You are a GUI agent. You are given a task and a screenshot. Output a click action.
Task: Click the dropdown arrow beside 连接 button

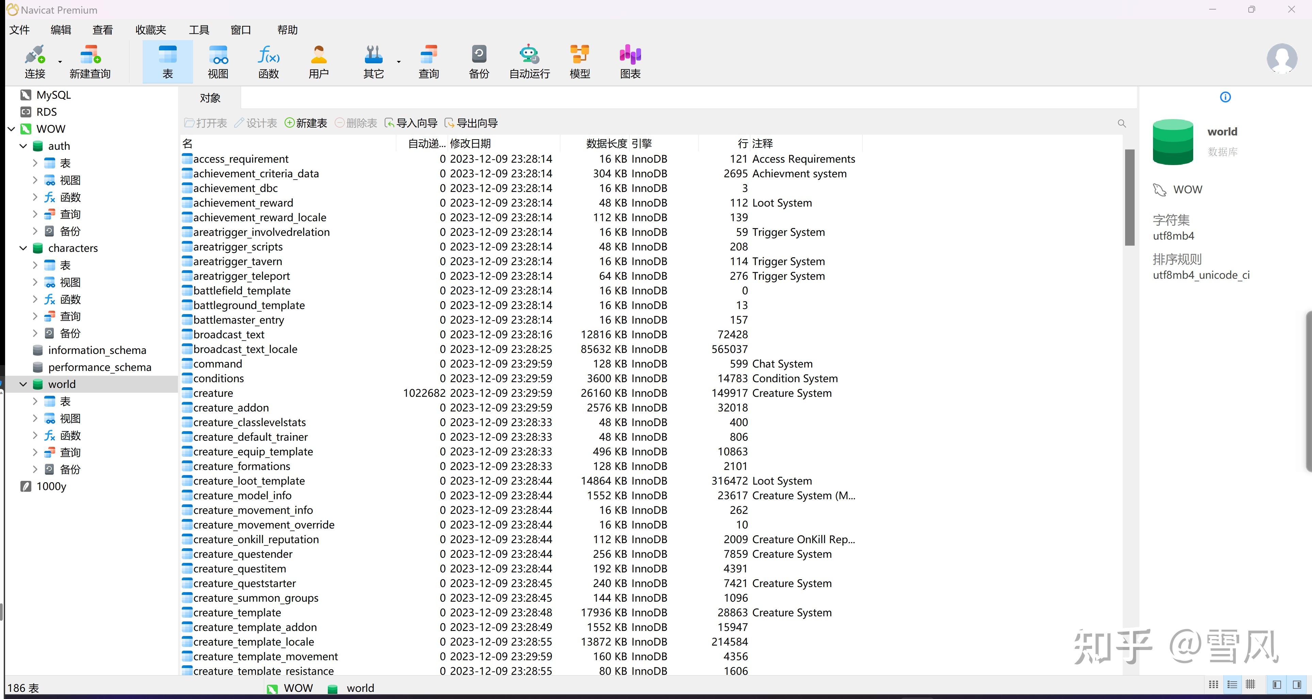[60, 62]
